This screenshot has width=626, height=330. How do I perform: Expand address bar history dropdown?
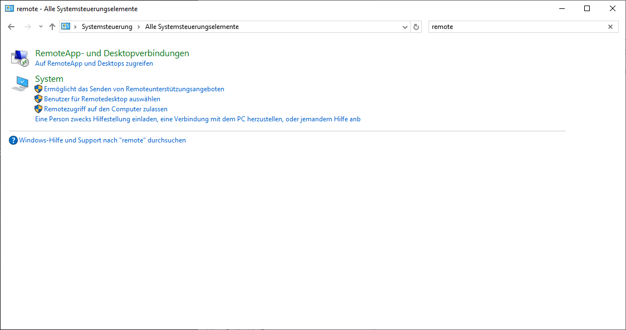click(x=405, y=27)
